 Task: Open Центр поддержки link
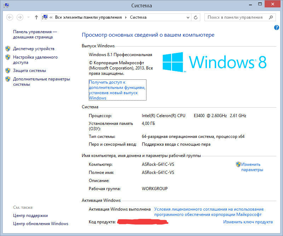(x=30, y=216)
